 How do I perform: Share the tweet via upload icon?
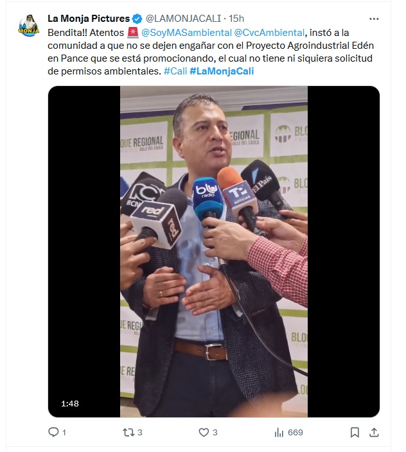[x=374, y=432]
